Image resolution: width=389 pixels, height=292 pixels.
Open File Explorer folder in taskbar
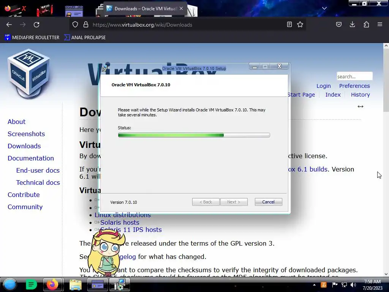tap(75, 284)
